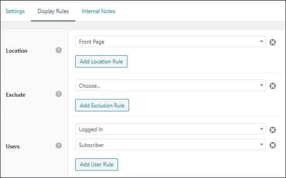Remove the Choose... exclusion rule
This screenshot has height=178, width=286.
coord(272,86)
